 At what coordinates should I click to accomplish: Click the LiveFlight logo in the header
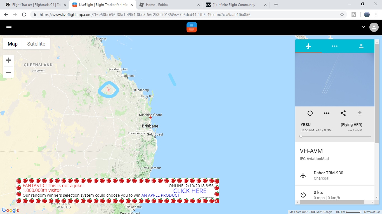tap(192, 27)
